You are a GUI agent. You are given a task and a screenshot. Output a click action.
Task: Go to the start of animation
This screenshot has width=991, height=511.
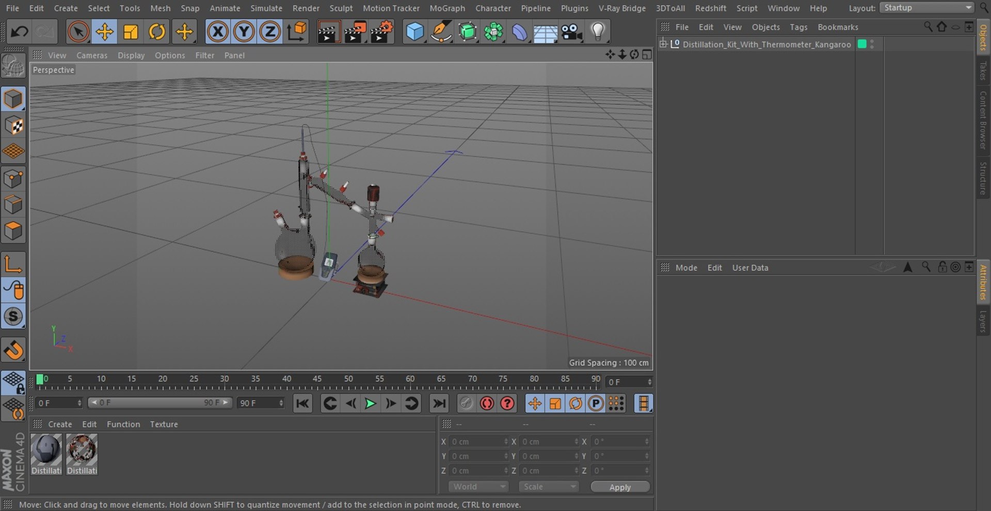pos(302,403)
